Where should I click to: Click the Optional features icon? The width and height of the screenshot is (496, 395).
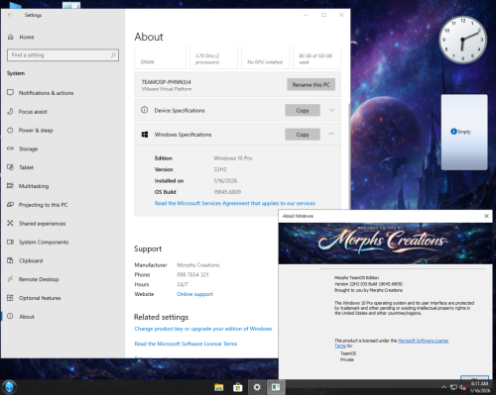click(10, 298)
